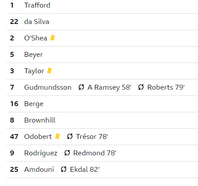Click substitution icon before Trésor 78'
Viewport: 198px width, 186px height.
pos(70,136)
